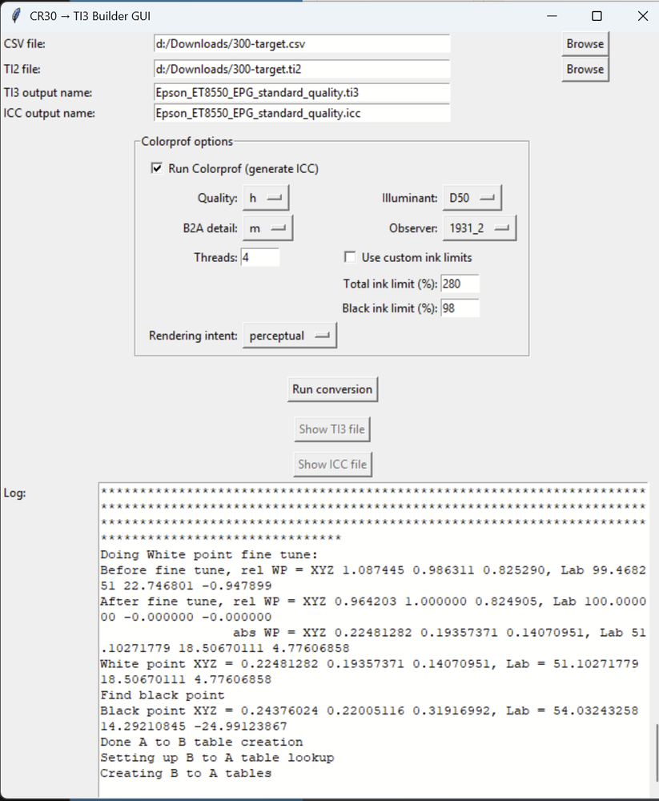Click the CSV file path field
Viewport: 659px width, 801px height.
(x=301, y=44)
